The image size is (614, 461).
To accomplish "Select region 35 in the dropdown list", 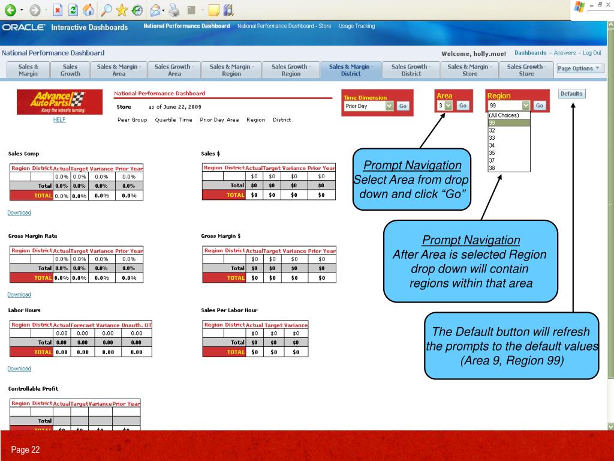I will click(x=509, y=153).
